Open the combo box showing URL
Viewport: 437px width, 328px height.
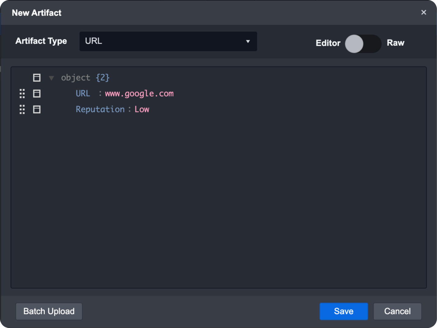click(165, 41)
